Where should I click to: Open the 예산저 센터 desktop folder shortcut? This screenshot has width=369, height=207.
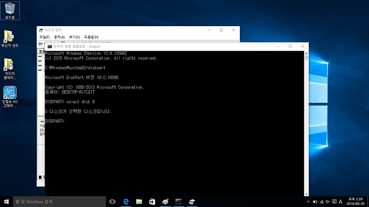pos(10,39)
